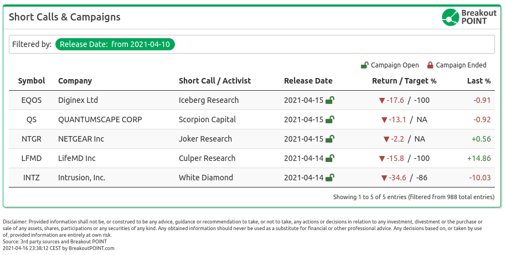506x255 pixels.
Task: Sort by Release Date column header
Action: tap(308, 81)
